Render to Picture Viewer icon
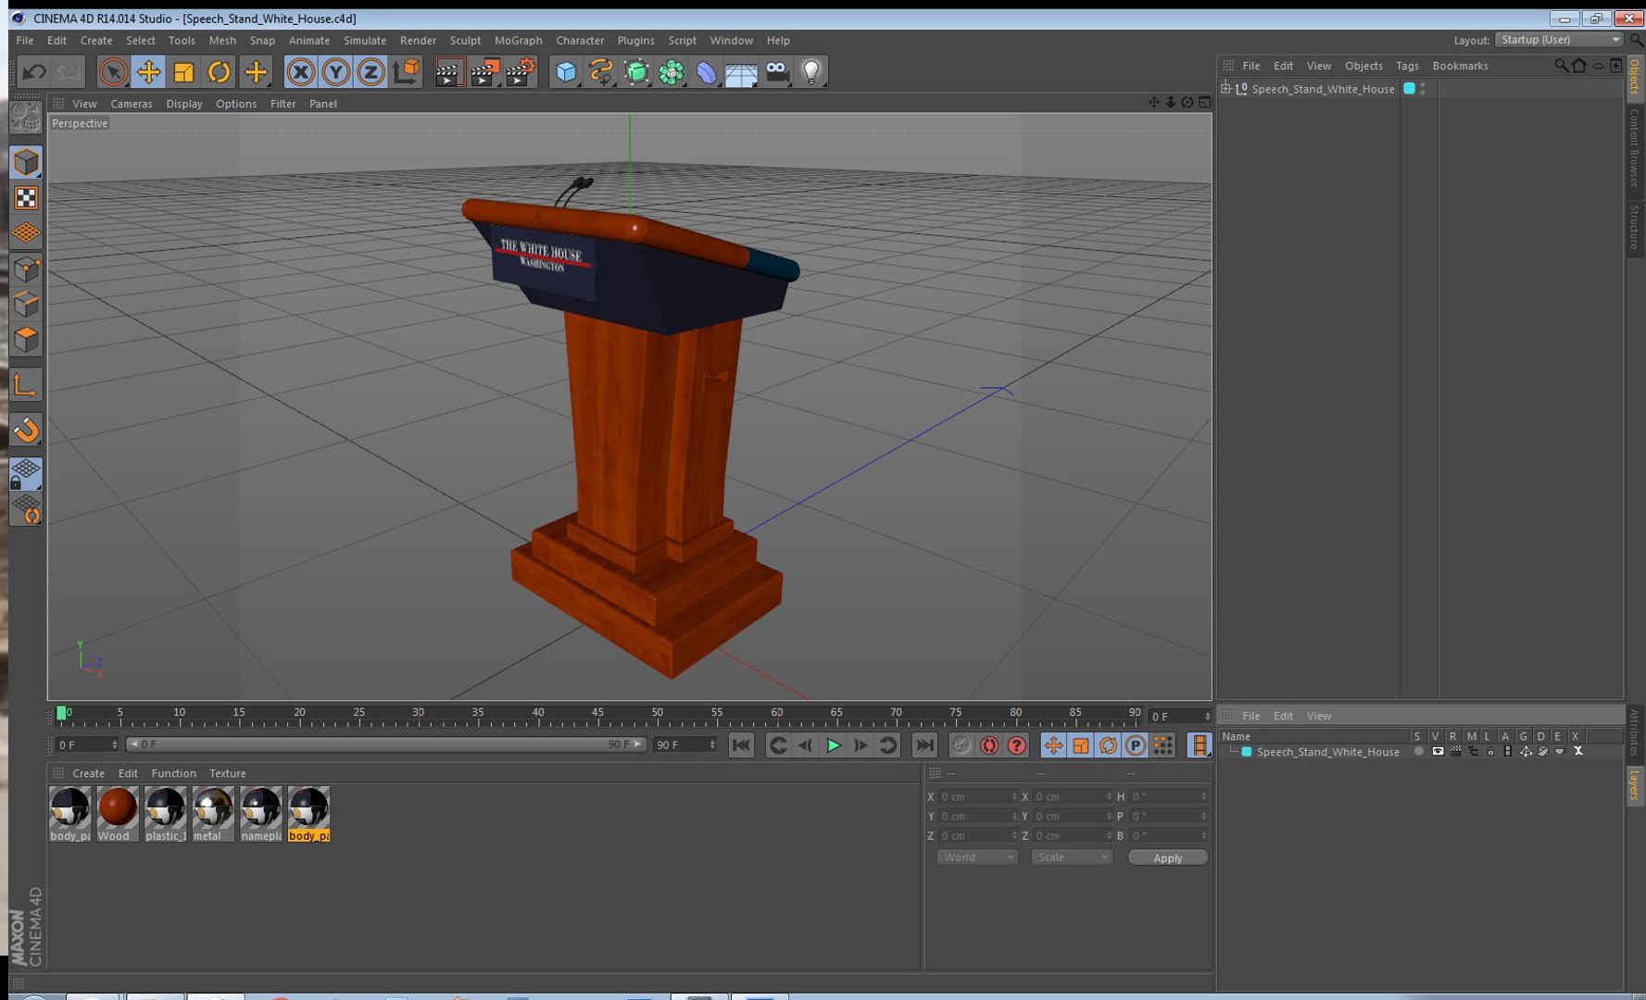 pos(484,71)
